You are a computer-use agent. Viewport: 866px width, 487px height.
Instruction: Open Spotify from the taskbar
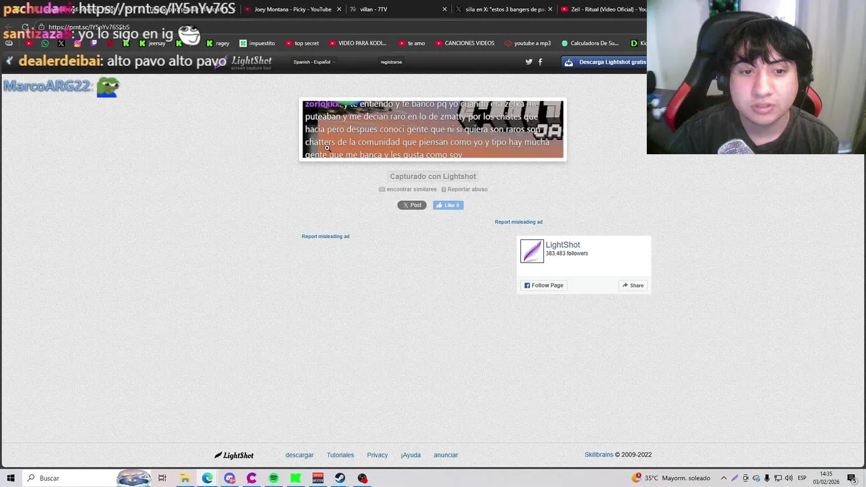273,478
